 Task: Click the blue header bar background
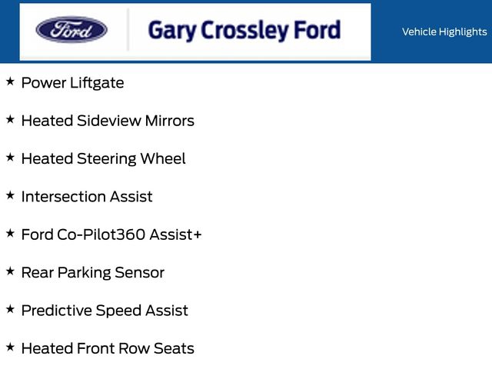click(430, 52)
